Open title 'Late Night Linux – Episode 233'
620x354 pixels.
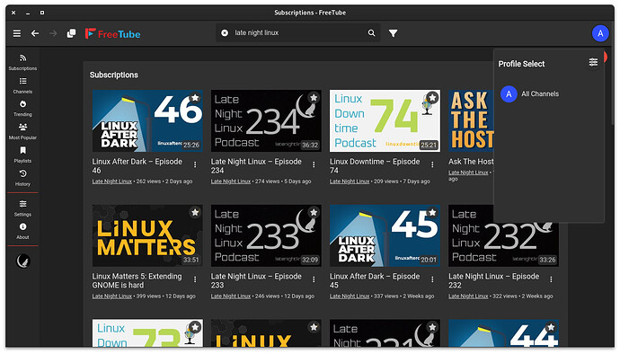pyautogui.click(x=256, y=280)
